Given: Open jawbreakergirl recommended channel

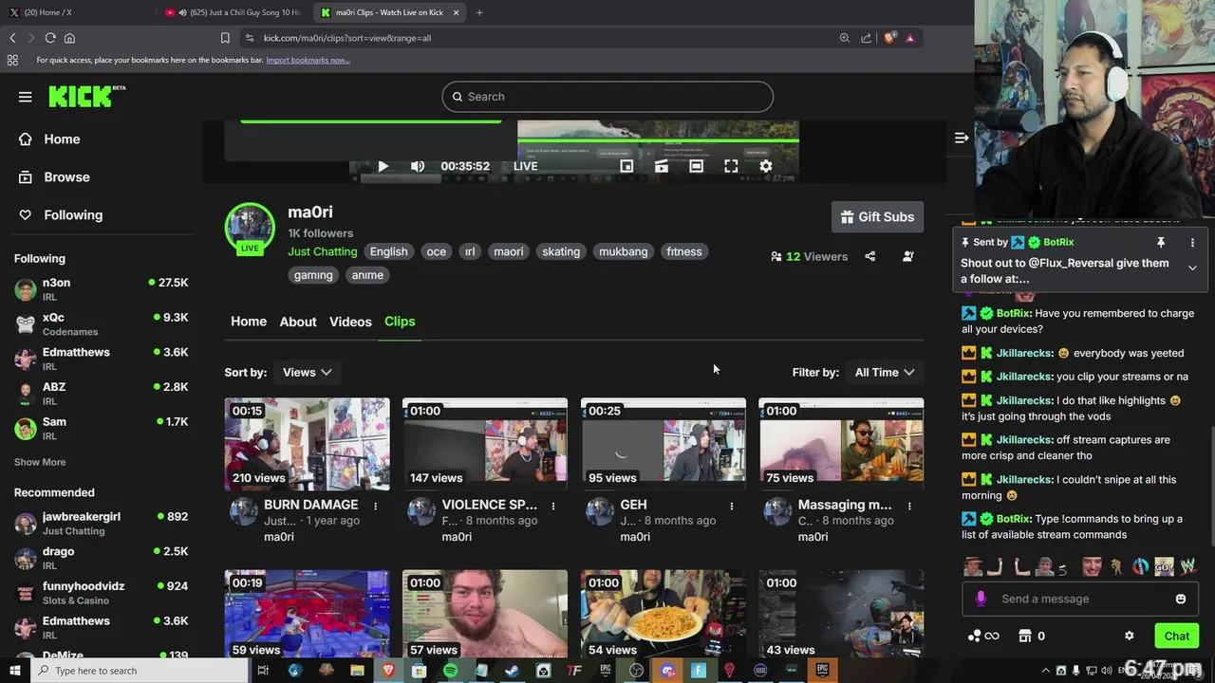Looking at the screenshot, I should pyautogui.click(x=101, y=524).
